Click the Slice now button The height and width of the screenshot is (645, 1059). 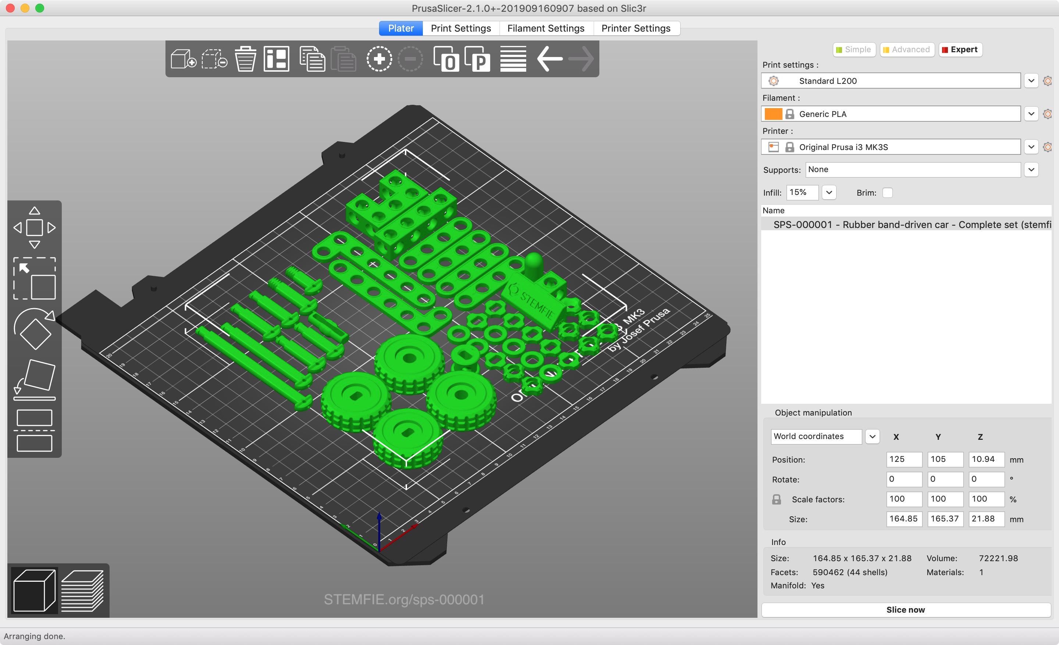906,610
